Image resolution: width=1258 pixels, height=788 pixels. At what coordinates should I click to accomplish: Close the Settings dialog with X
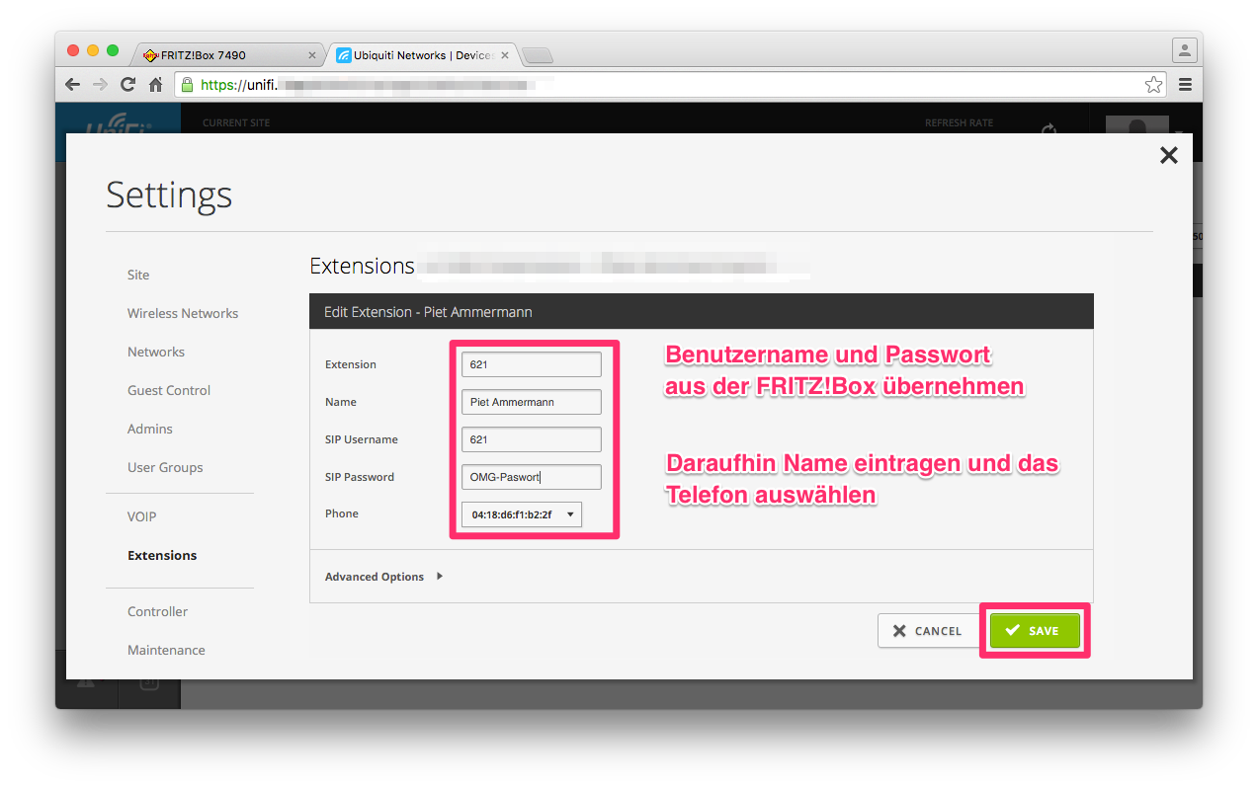coord(1168,155)
